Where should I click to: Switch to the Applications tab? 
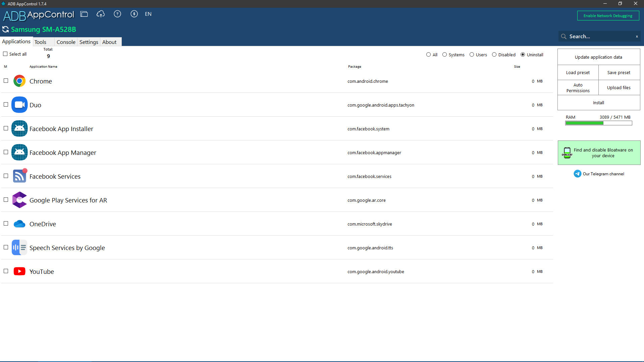coord(16,42)
